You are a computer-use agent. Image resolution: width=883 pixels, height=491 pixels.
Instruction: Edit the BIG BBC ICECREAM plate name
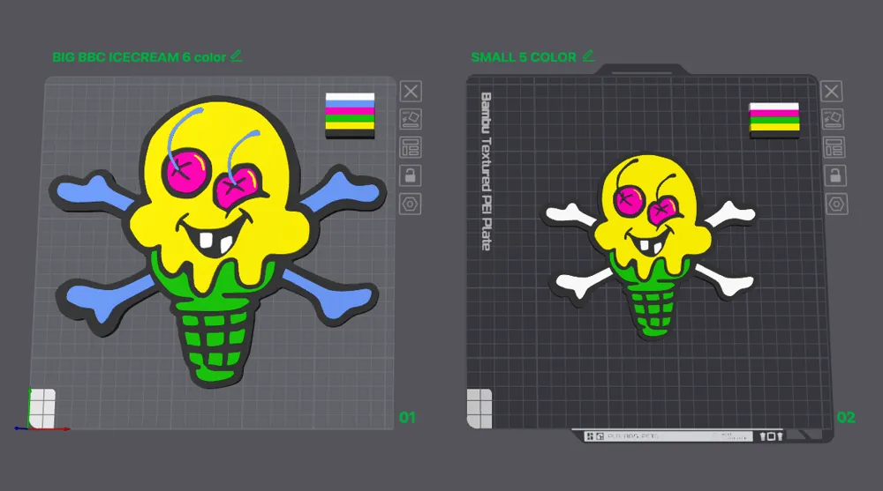(x=237, y=56)
